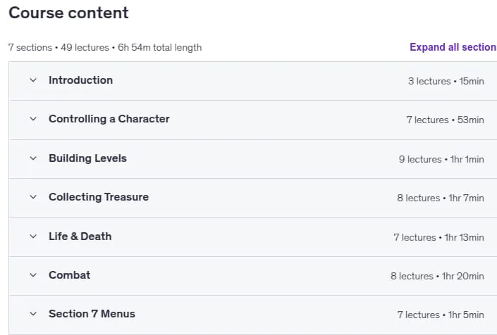Image resolution: width=497 pixels, height=335 pixels.
Task: Click the Collecting Treasure heading
Action: point(99,197)
